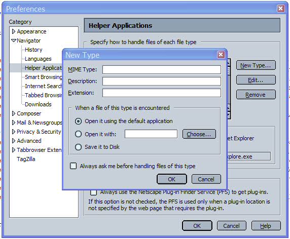The width and height of the screenshot is (290, 239).
Task: Click the Choose... button
Action: [199, 134]
